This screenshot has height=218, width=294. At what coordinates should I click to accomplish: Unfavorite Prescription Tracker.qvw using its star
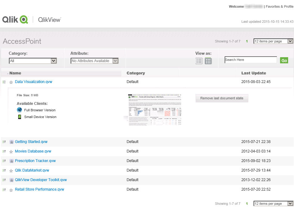(11, 161)
